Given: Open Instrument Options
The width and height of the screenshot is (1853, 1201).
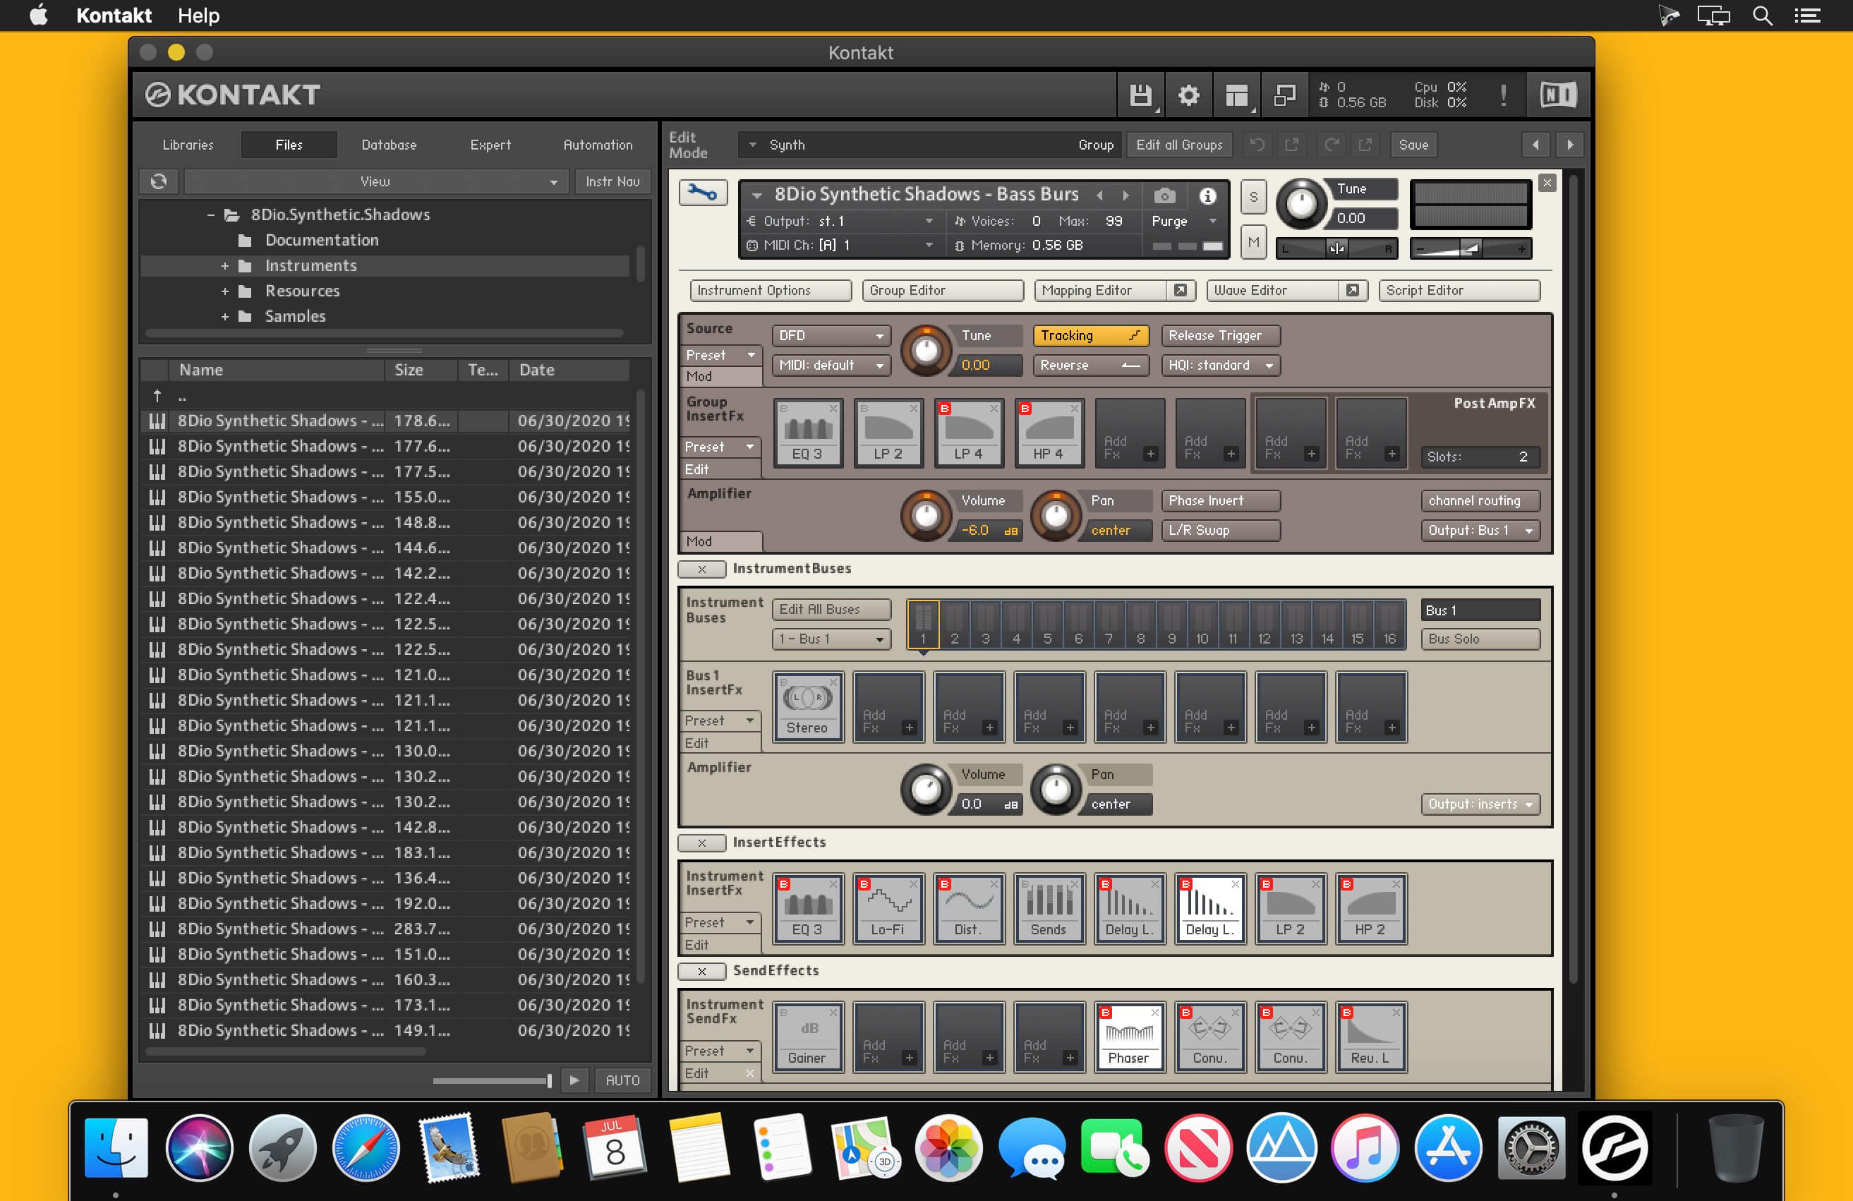Looking at the screenshot, I should tap(770, 290).
